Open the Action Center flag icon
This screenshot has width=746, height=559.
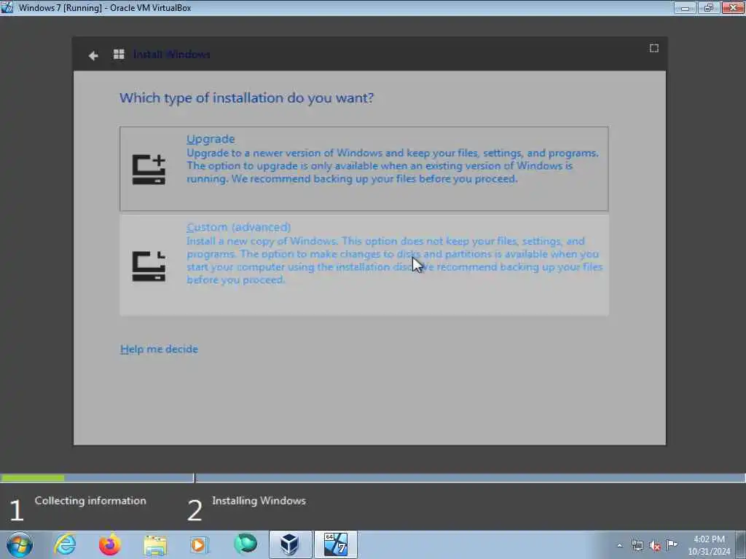[672, 545]
